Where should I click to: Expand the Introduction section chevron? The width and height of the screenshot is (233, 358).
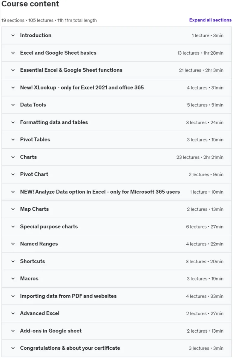click(13, 35)
